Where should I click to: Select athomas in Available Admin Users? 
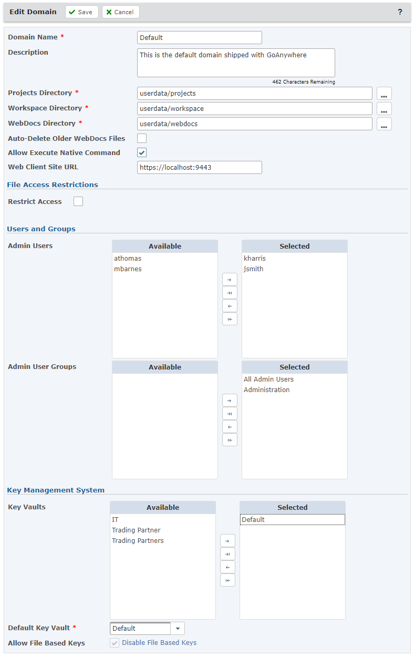pyautogui.click(x=128, y=259)
